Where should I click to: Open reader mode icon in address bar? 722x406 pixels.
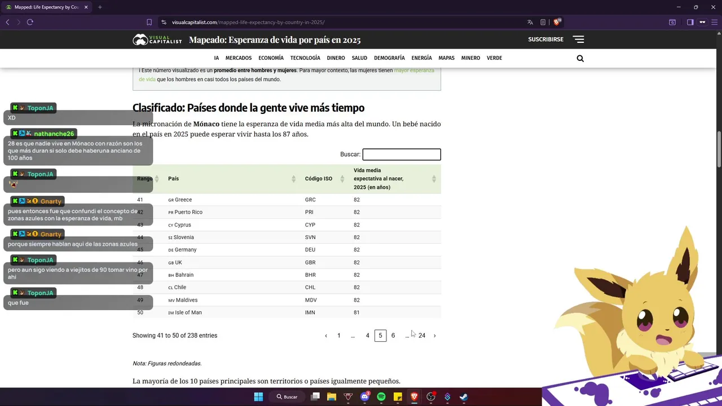(x=543, y=22)
